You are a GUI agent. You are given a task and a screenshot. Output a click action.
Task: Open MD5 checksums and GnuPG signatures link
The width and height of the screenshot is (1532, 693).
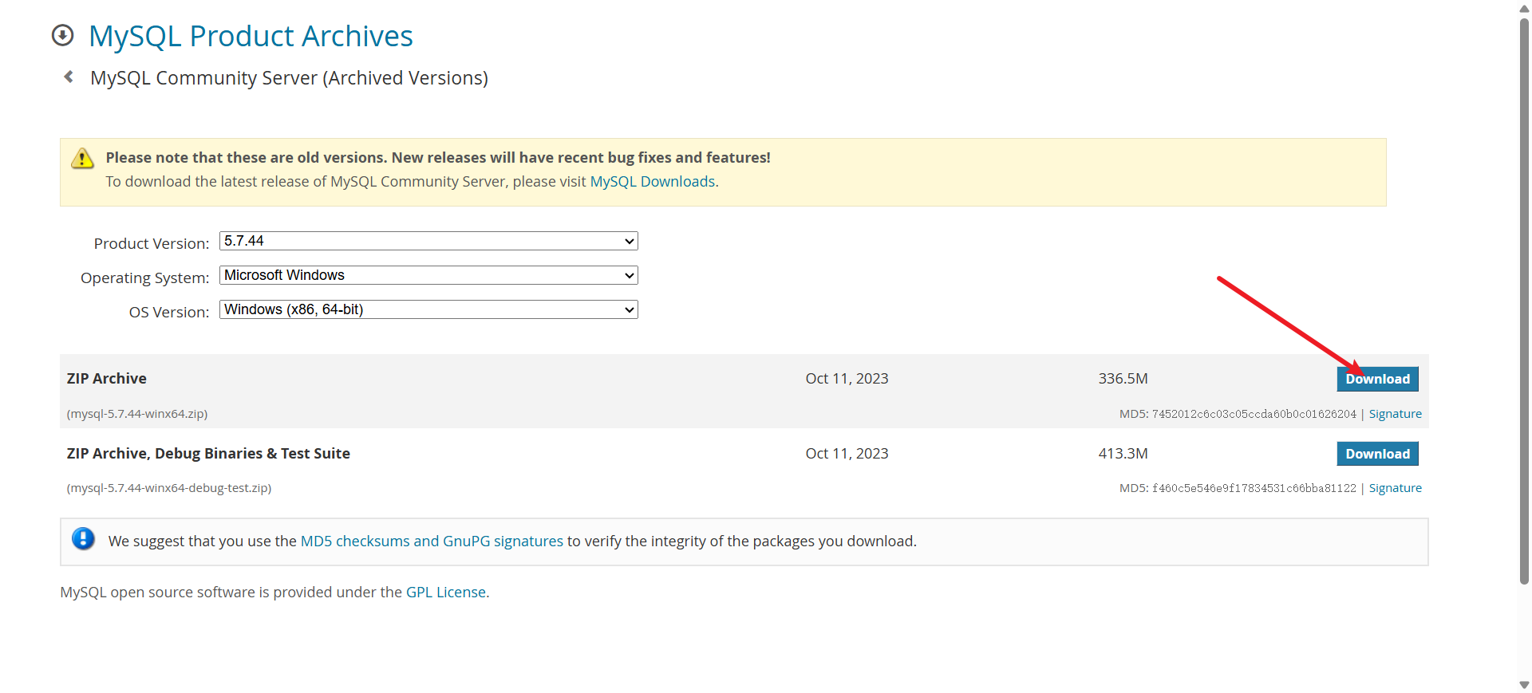[432, 541]
